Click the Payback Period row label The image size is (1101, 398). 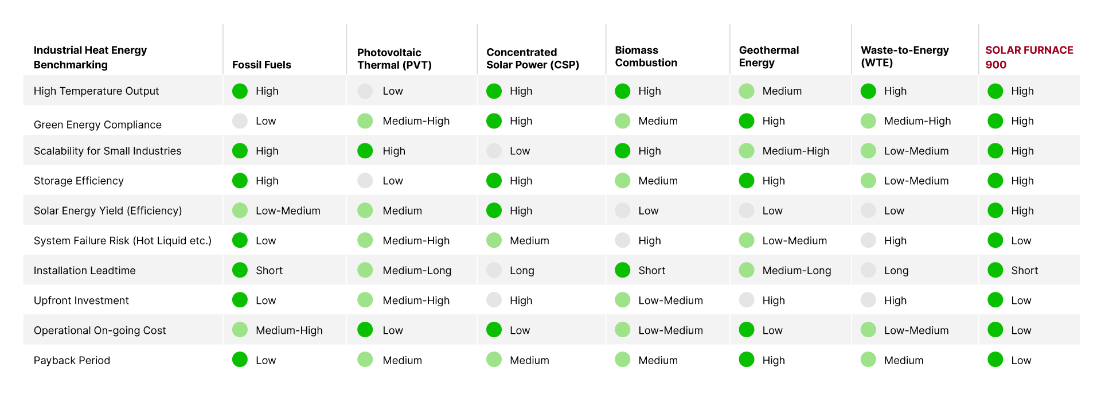[72, 360]
